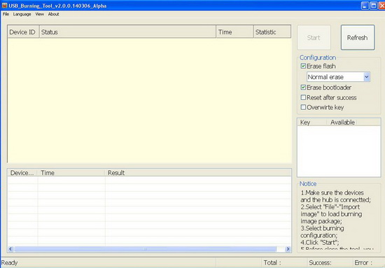
Task: Maximize the USB Burning Tool window
Action: click(374, 6)
